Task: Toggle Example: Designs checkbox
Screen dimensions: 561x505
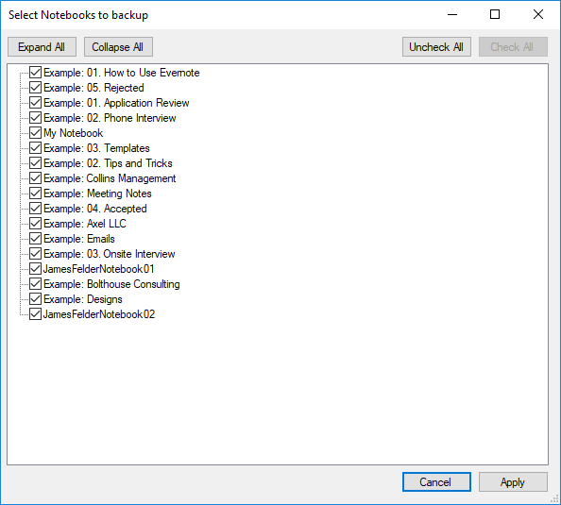Action: coord(35,299)
